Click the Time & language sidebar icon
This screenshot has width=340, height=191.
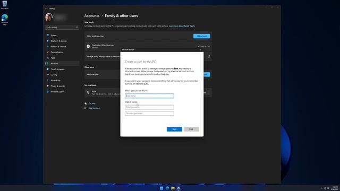(x=48, y=69)
